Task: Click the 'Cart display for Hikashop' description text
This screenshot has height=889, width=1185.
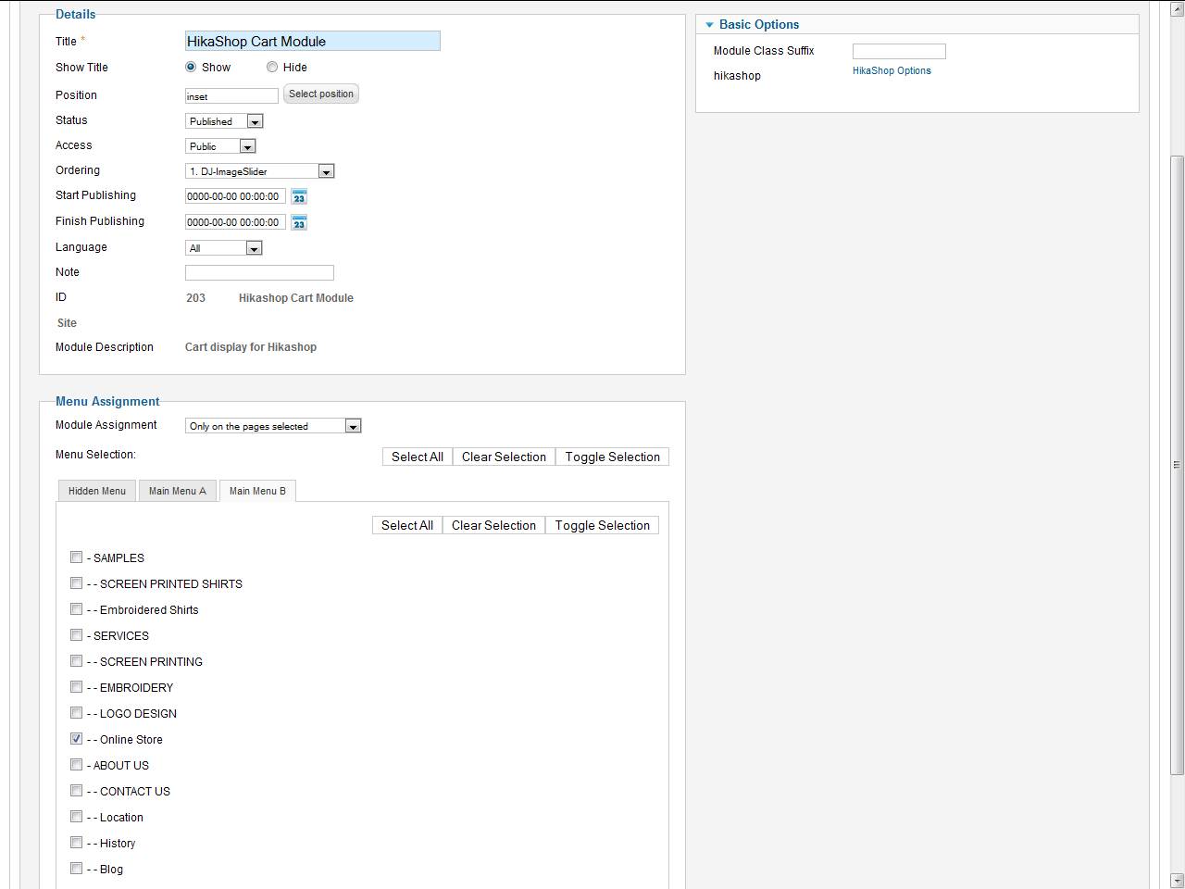Action: 251,347
